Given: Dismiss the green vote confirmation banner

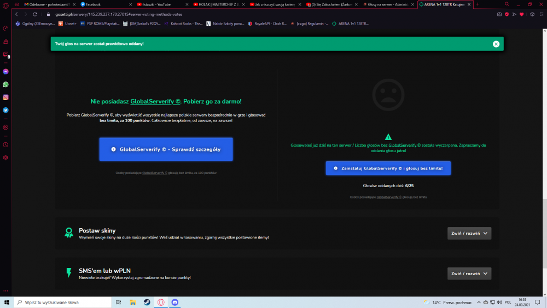Looking at the screenshot, I should 496,44.
